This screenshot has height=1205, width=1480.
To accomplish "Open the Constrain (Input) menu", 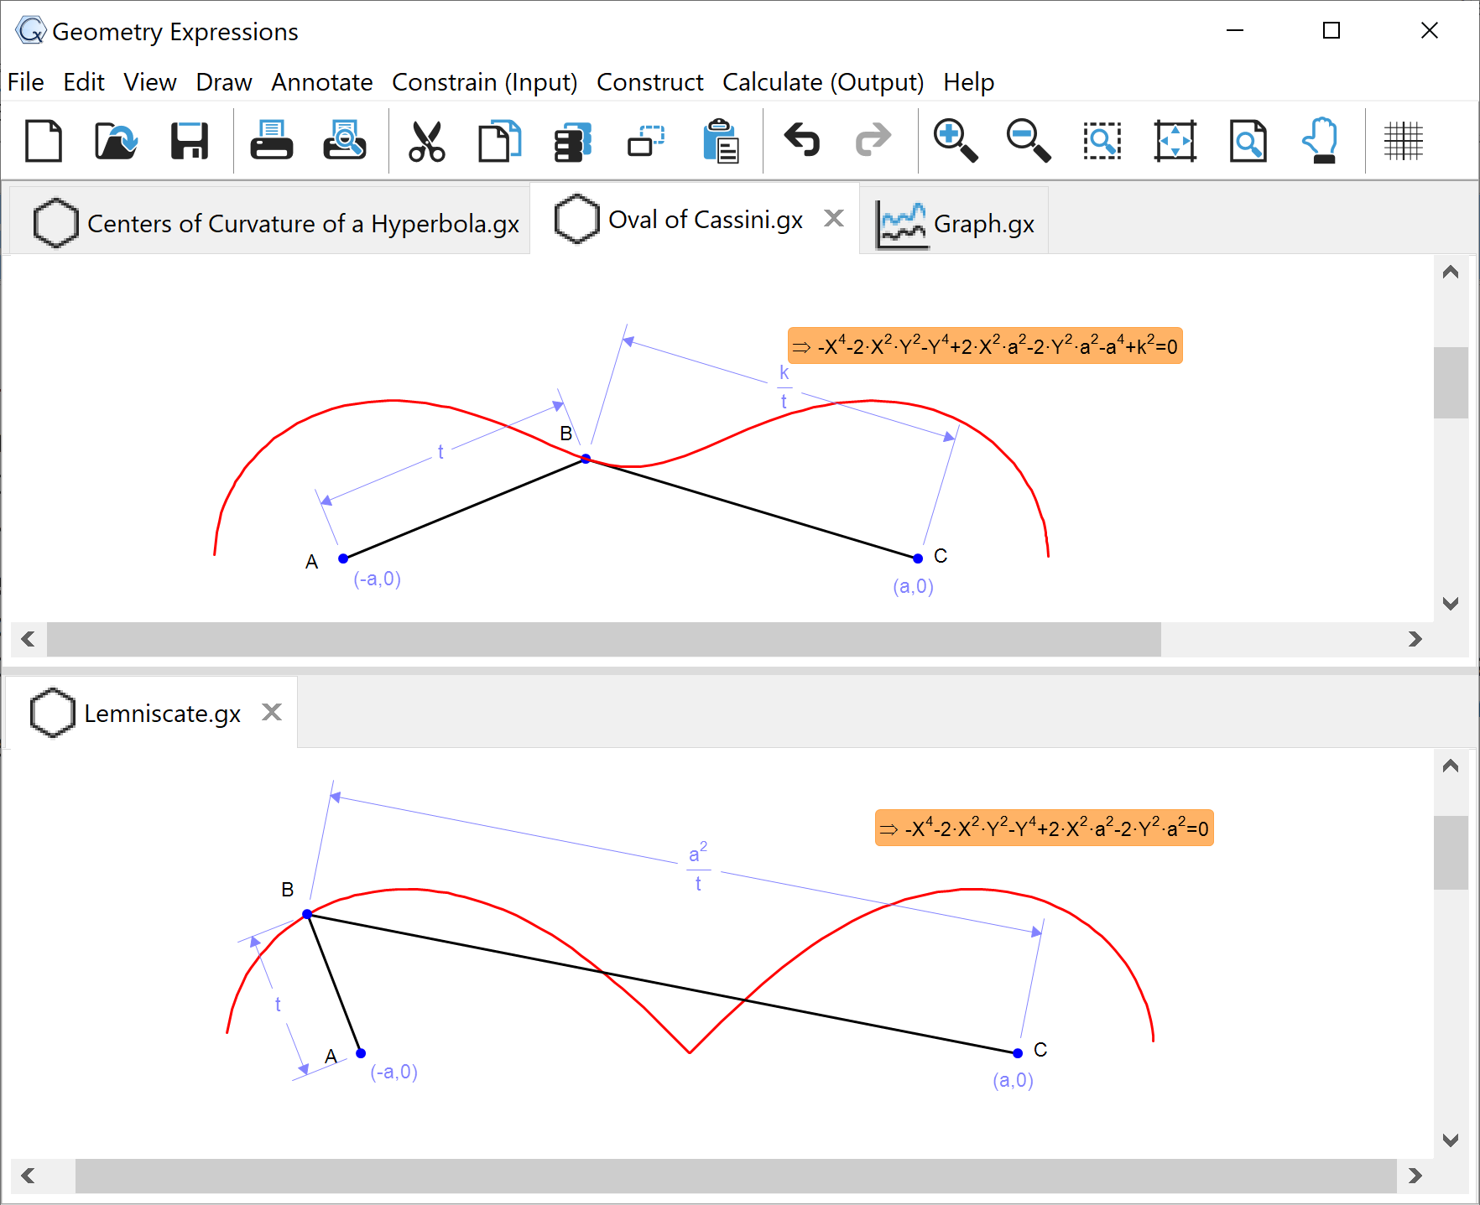I will coord(484,82).
